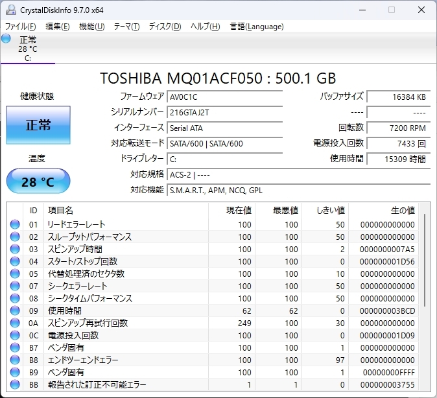Click the status orb for 09 使用時間
Screen dimensions: 437x398
15,310
